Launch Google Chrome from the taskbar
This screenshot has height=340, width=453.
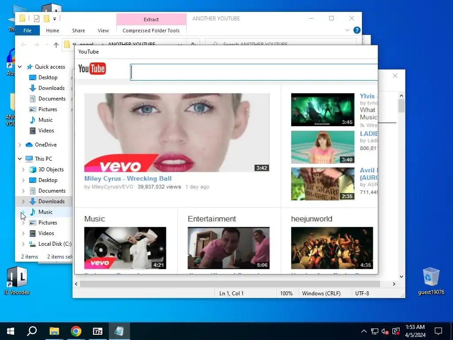pyautogui.click(x=76, y=331)
